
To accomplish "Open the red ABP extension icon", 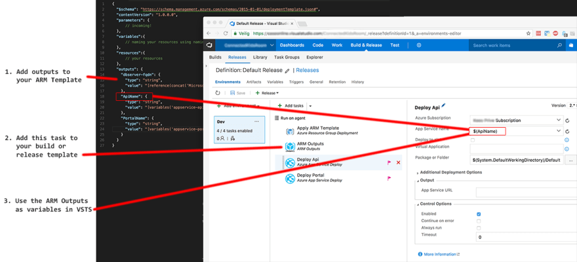I will [555, 33].
